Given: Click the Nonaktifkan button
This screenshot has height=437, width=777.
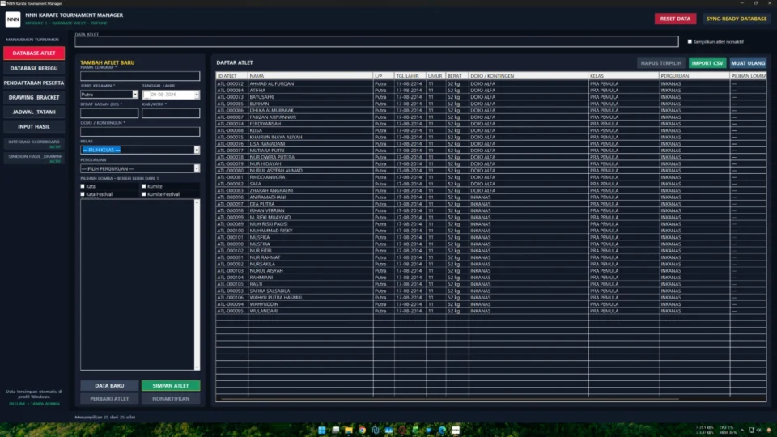Looking at the screenshot, I should pyautogui.click(x=171, y=398).
